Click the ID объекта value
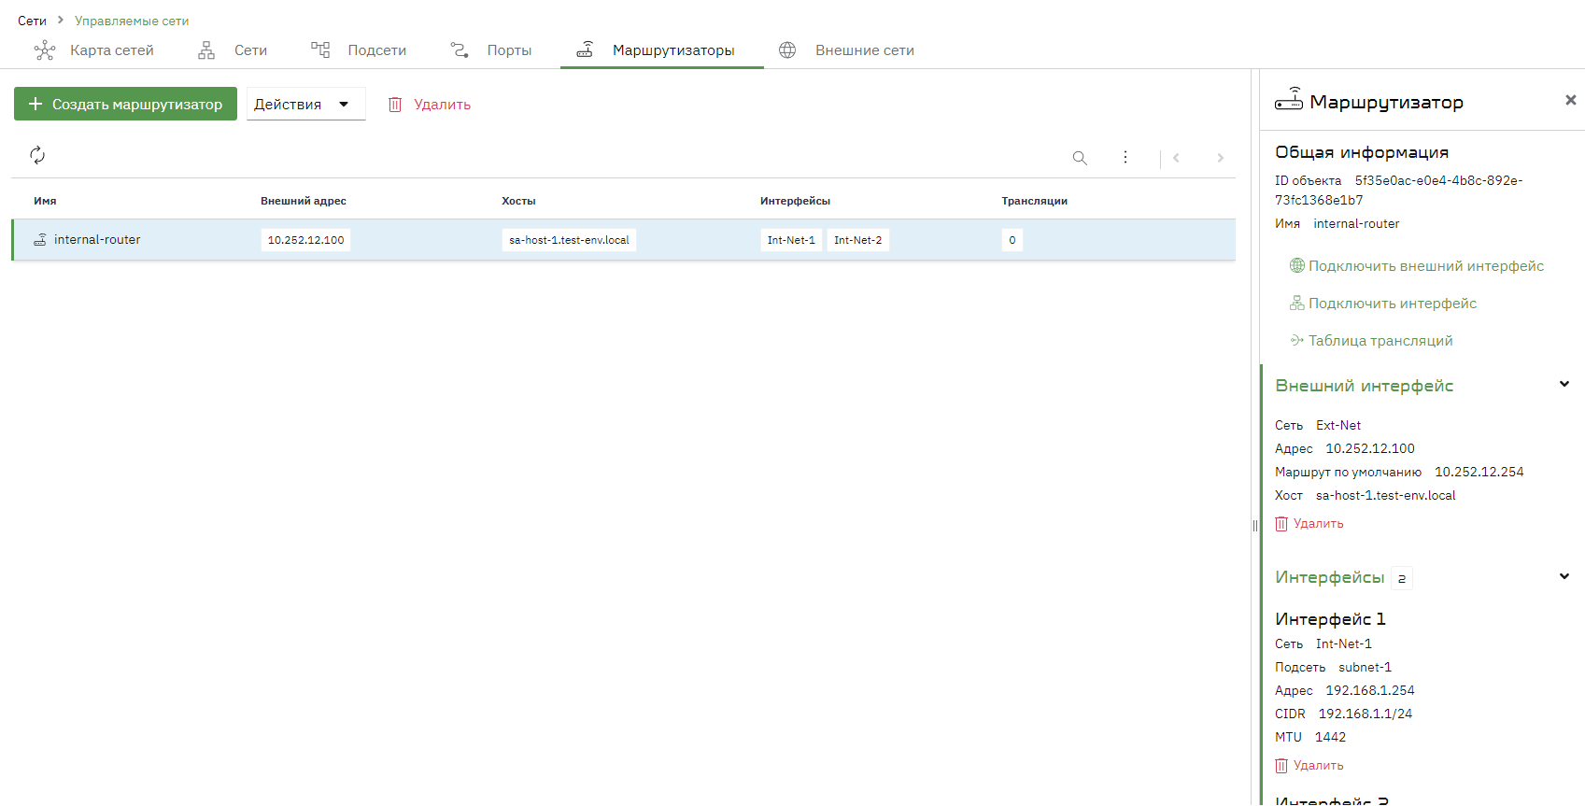1585x806 pixels. click(1399, 191)
